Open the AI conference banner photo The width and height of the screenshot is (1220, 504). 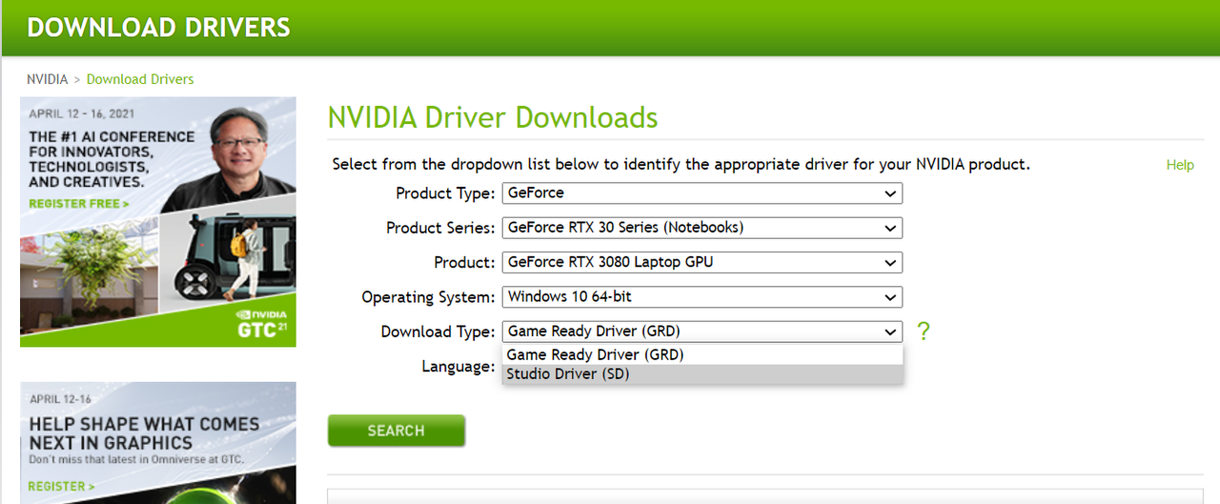(158, 222)
